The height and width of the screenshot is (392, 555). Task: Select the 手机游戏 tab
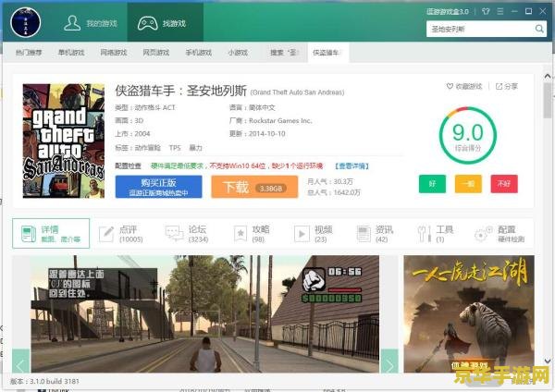coord(199,53)
